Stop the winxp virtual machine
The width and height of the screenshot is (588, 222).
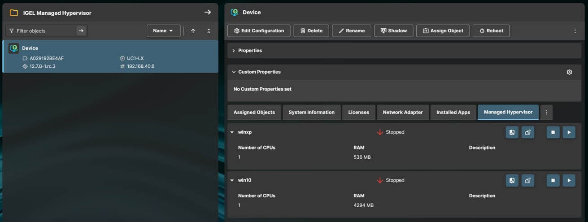click(553, 132)
